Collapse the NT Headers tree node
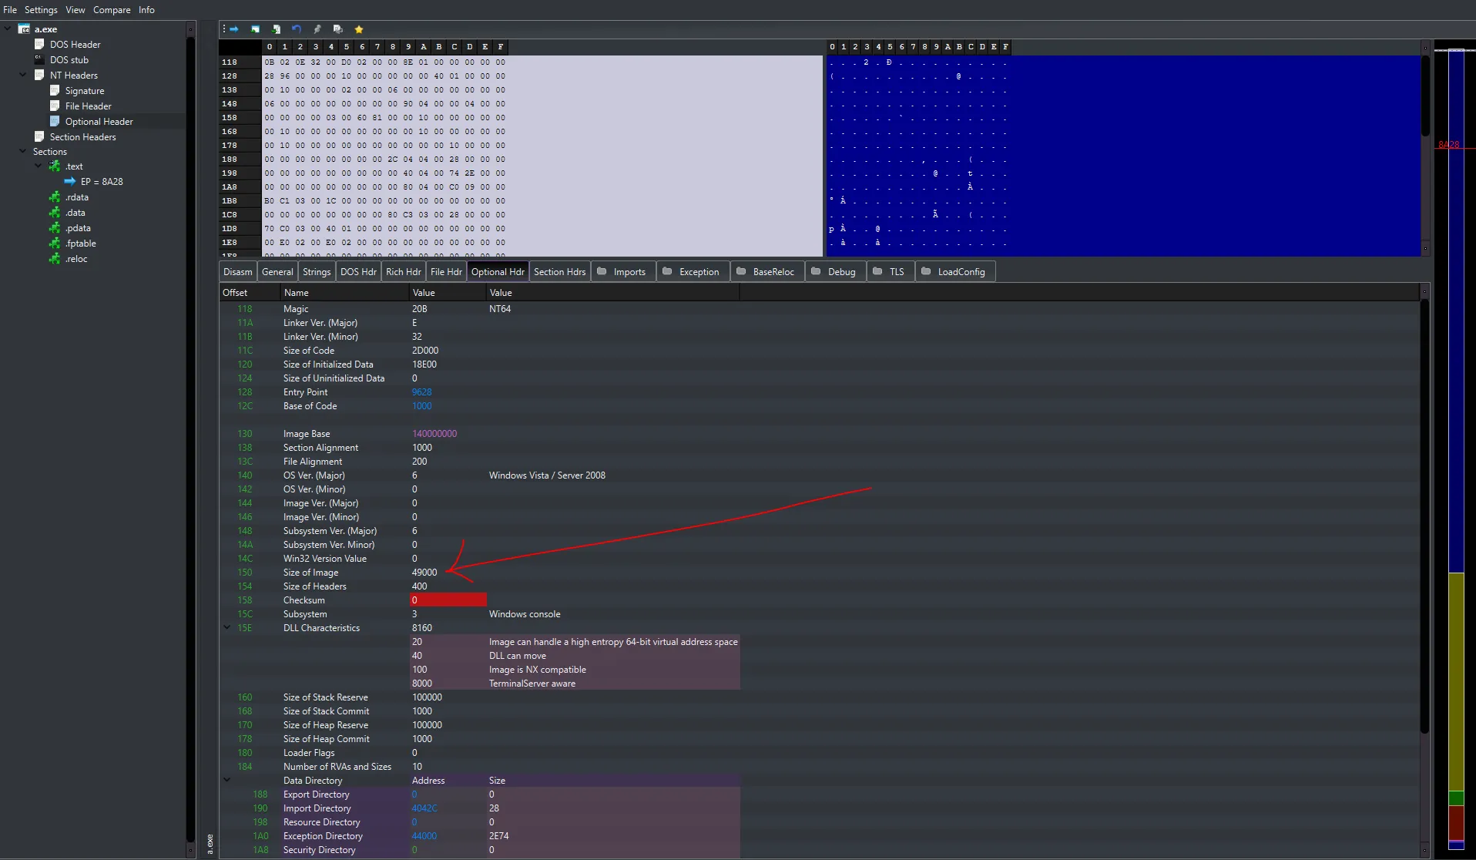This screenshot has width=1476, height=860. click(x=23, y=75)
